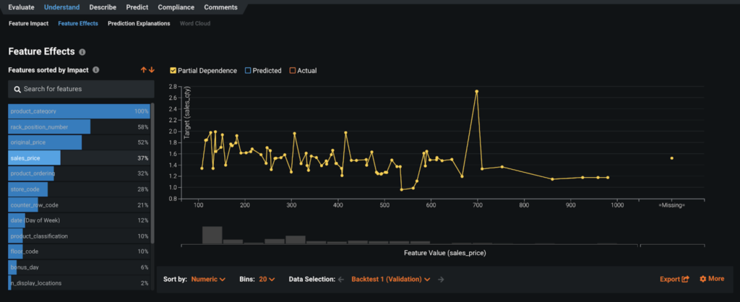This screenshot has width=740, height=302.
Task: Click the =Missing= axis label
Action: click(x=671, y=206)
